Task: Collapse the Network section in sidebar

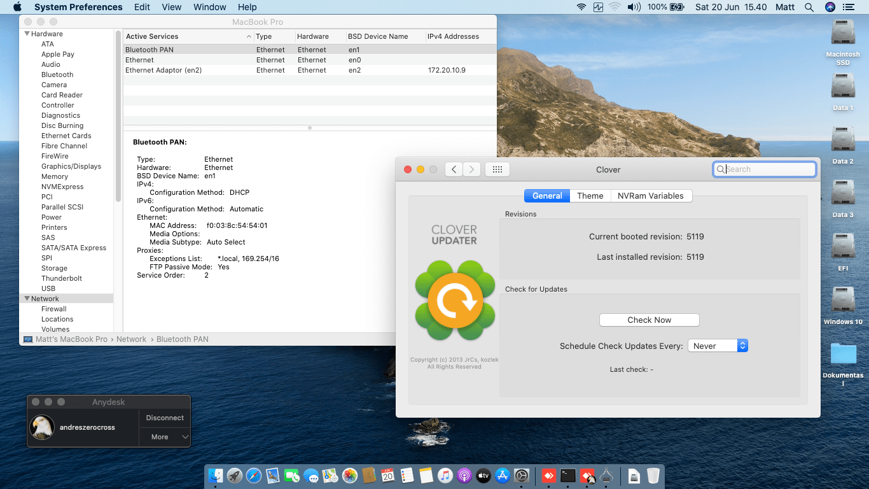Action: [x=27, y=299]
